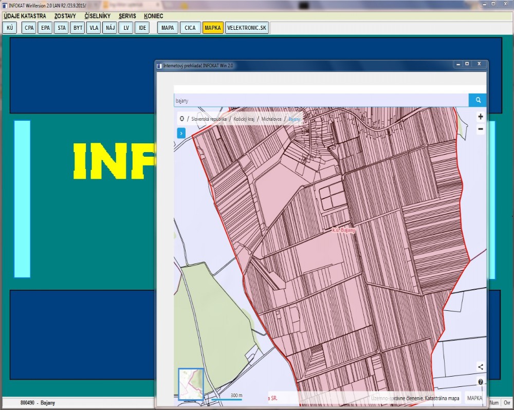Zoom in the map with plus icon

click(480, 117)
